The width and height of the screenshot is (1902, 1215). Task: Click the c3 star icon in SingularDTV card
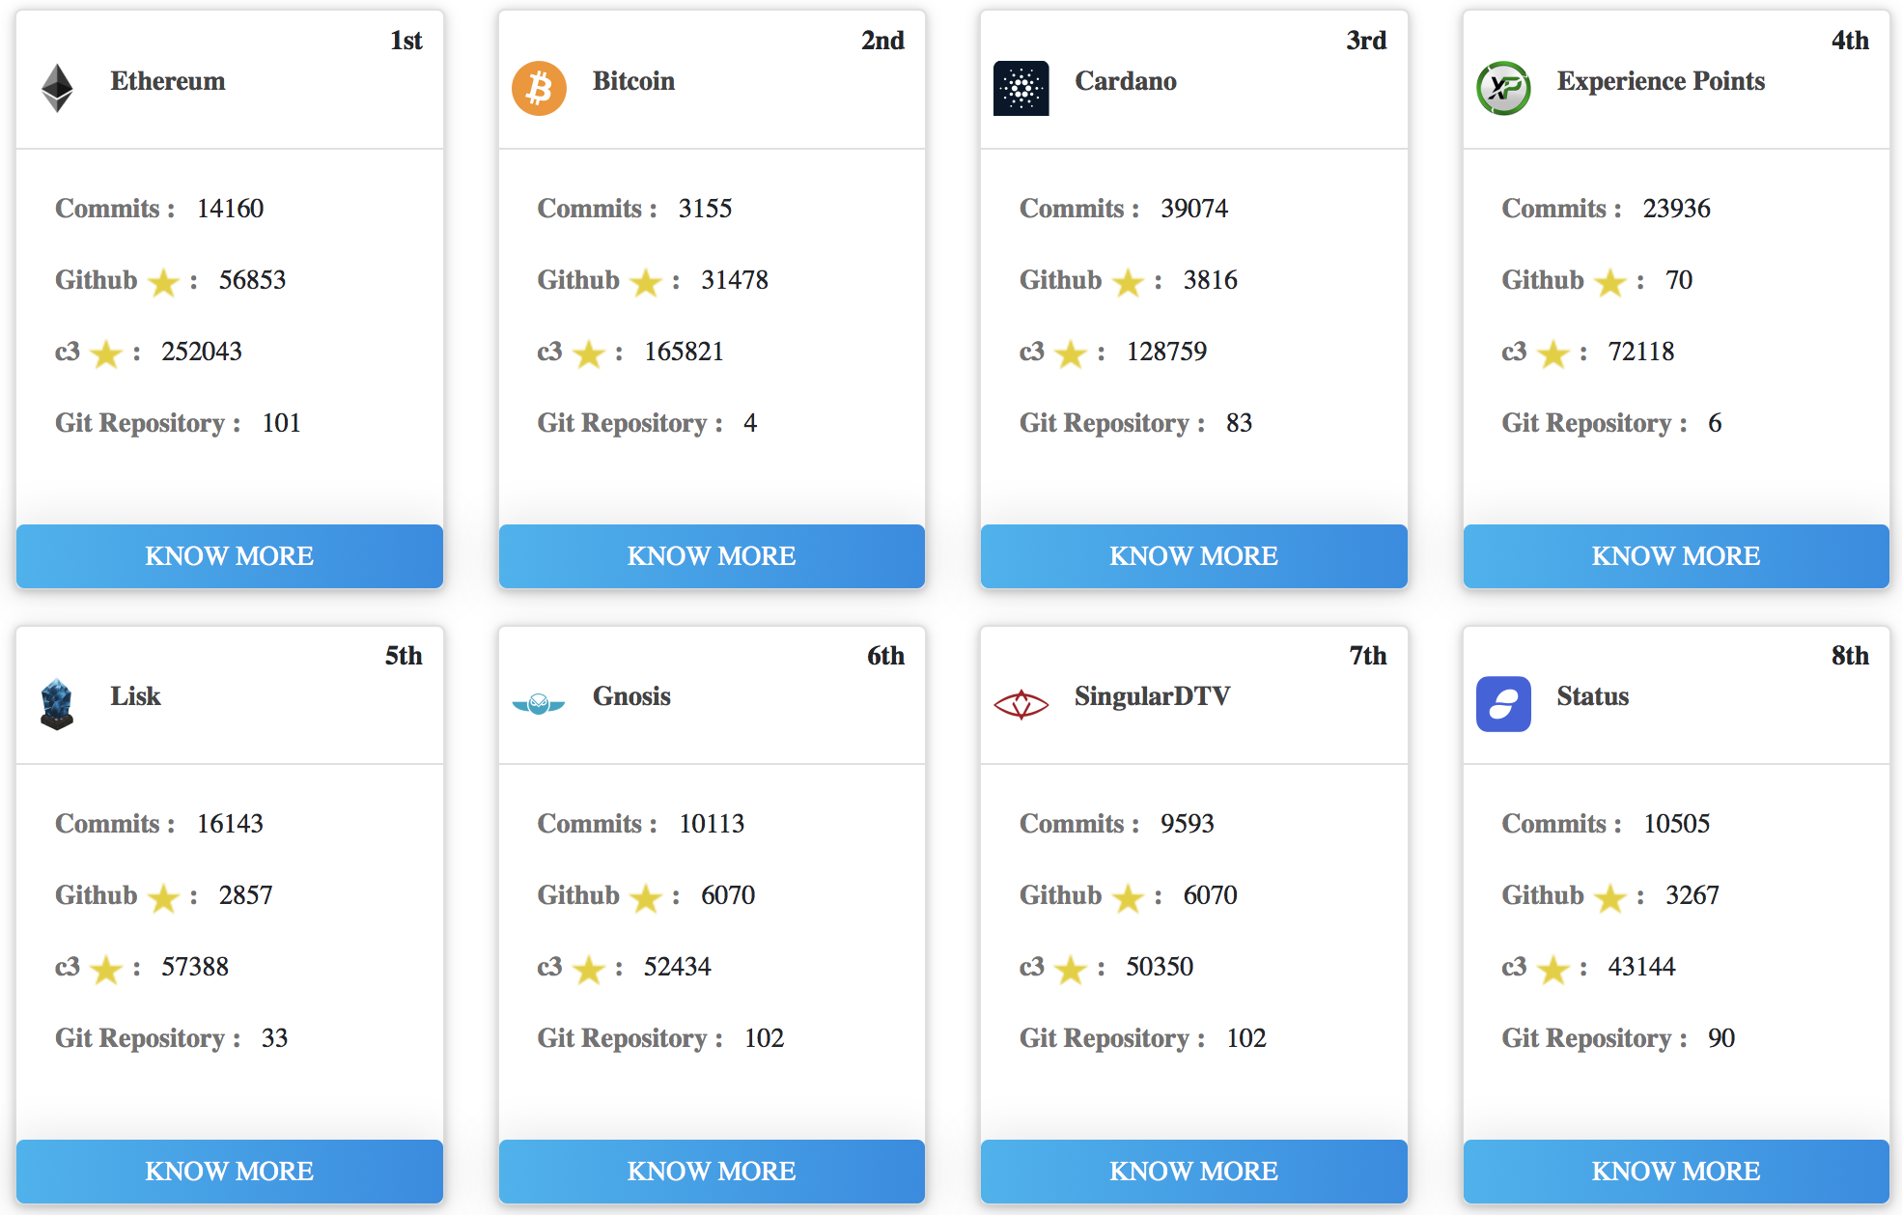pos(1071,969)
